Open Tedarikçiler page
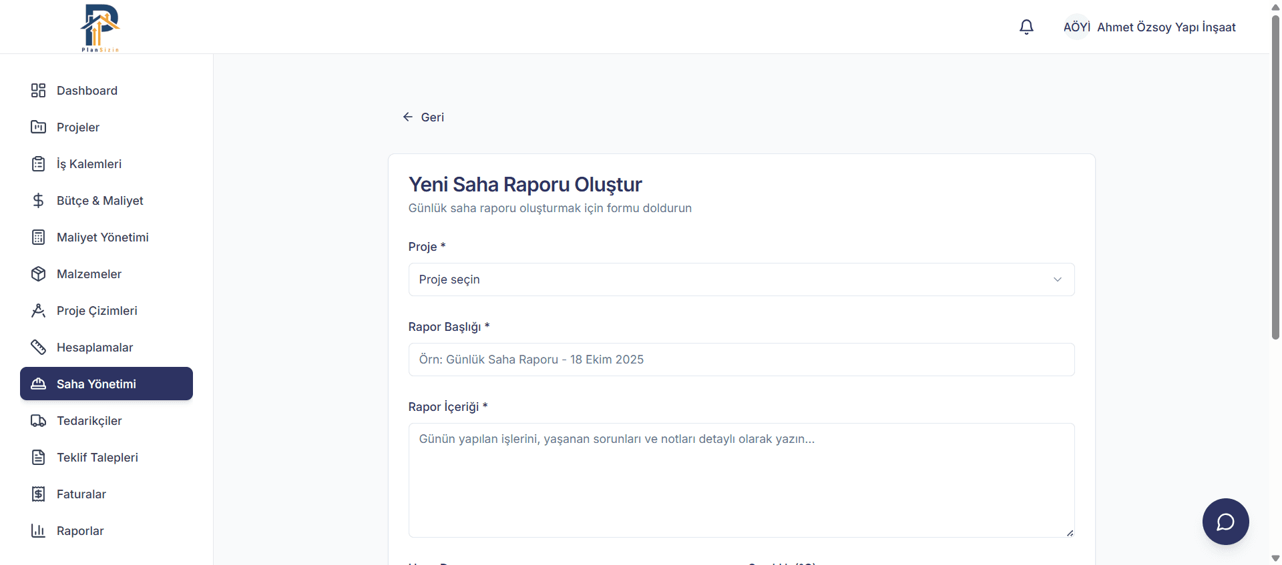Screen dimensions: 1282x565 point(106,421)
